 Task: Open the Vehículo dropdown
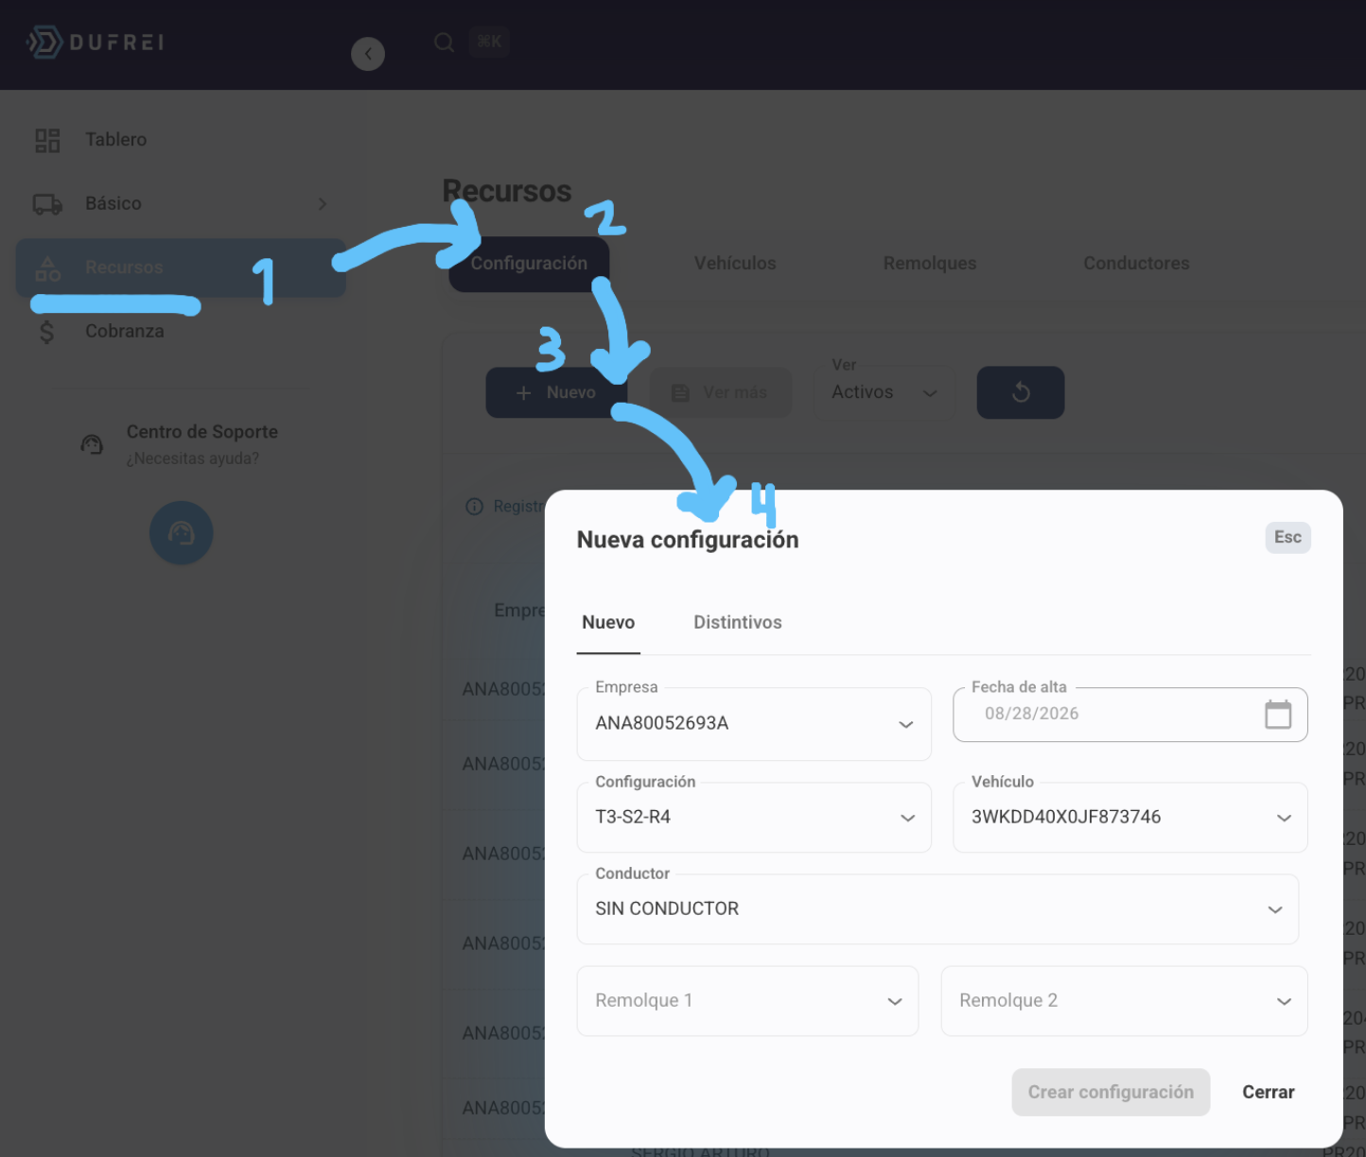(1130, 818)
